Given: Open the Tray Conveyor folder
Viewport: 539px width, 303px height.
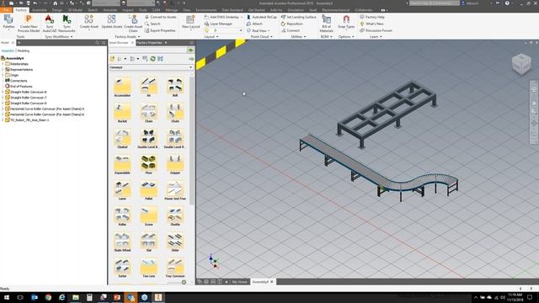Looking at the screenshot, I should (x=175, y=268).
